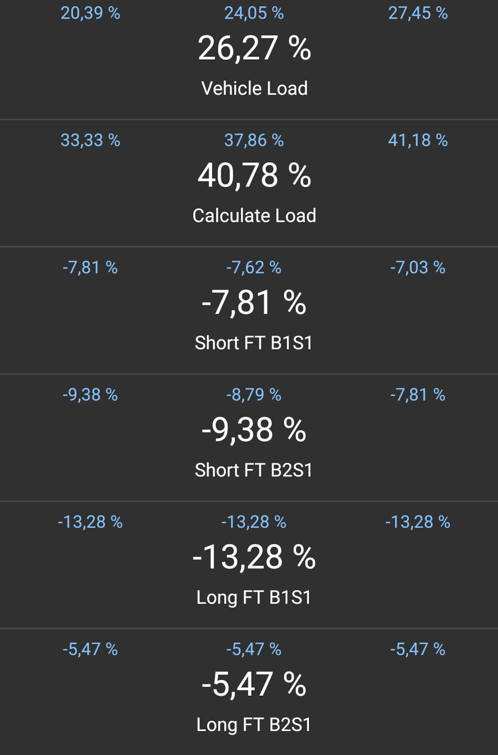Tap the large -9,38 % reading
The image size is (498, 755).
(x=254, y=430)
